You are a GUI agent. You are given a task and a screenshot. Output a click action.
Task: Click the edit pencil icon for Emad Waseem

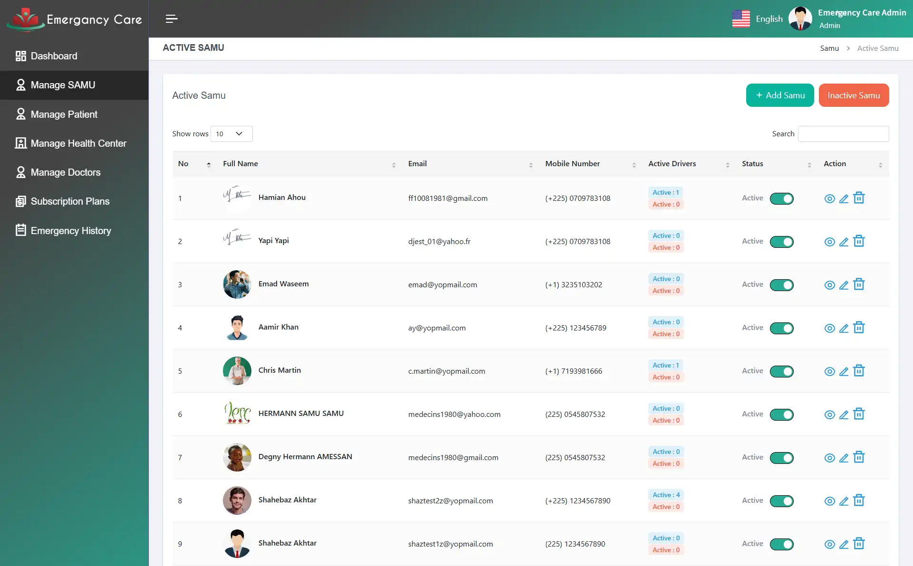[x=844, y=284]
